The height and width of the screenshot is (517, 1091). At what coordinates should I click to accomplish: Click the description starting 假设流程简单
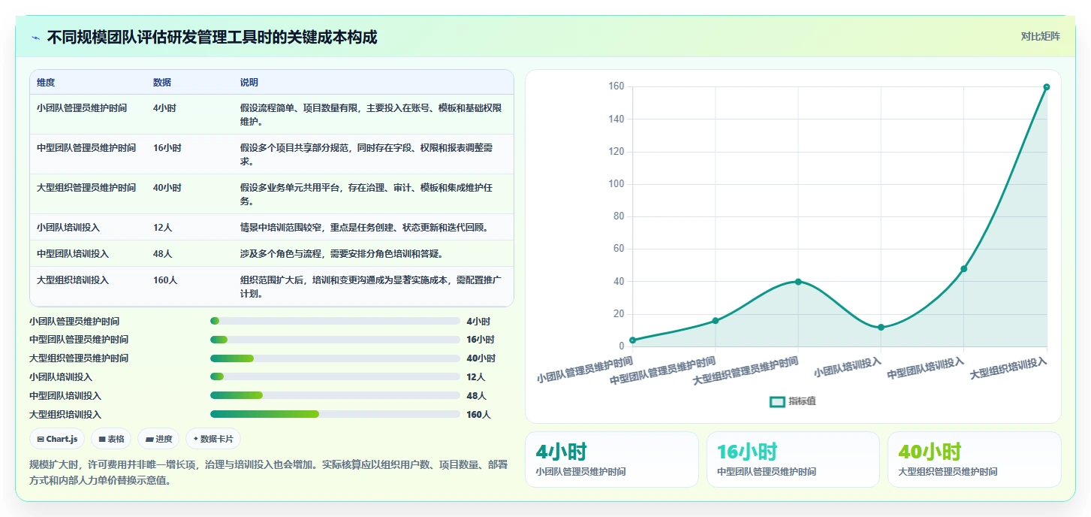click(x=371, y=114)
